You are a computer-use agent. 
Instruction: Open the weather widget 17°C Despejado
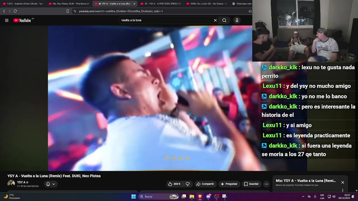(x=12, y=197)
